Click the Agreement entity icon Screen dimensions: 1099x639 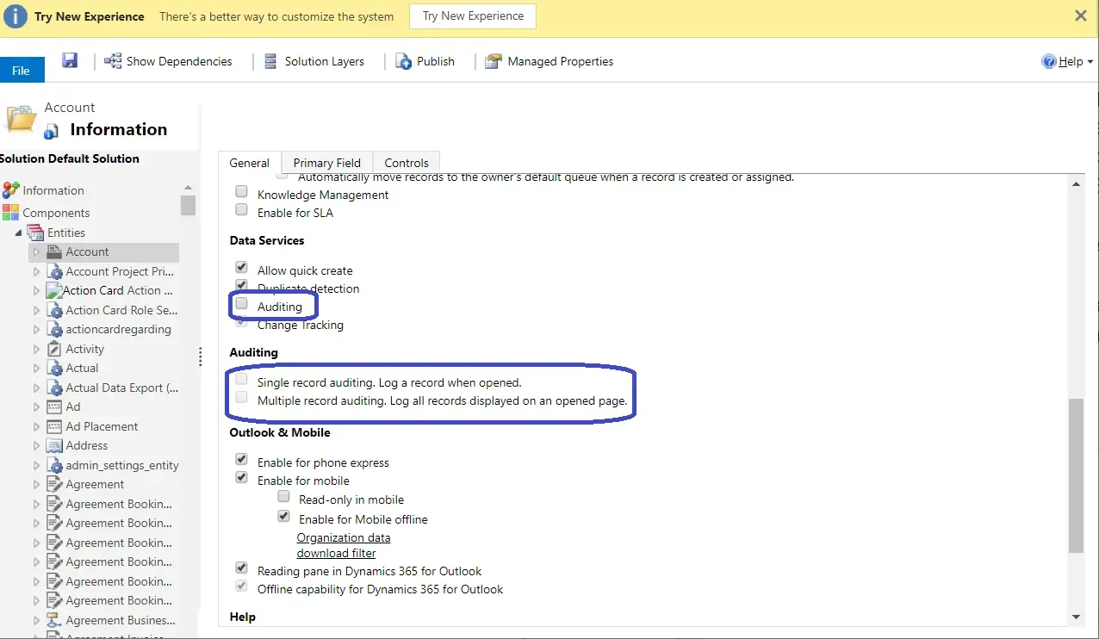point(55,484)
